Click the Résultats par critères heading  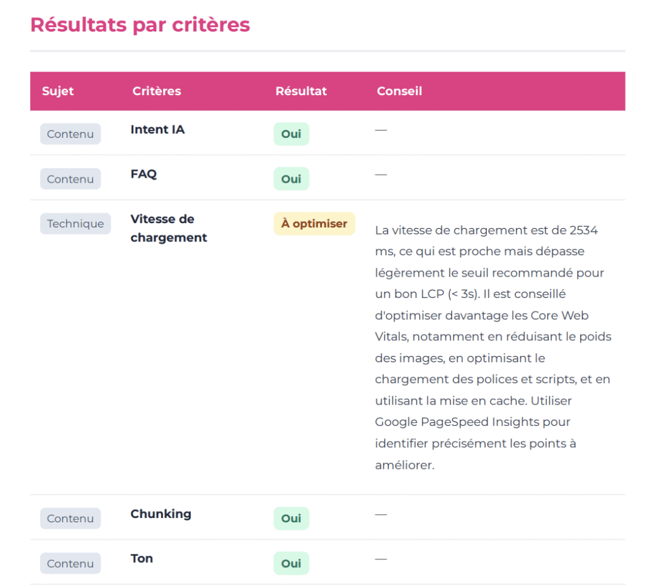(x=139, y=25)
